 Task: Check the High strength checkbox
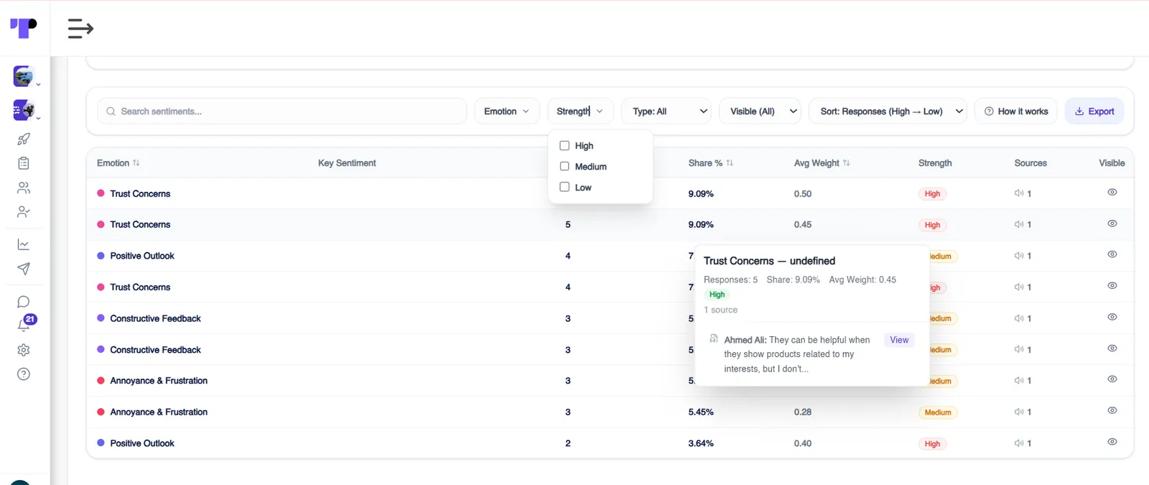564,146
